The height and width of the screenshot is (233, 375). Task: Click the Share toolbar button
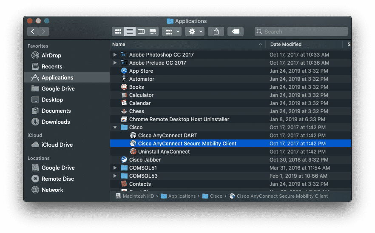(x=216, y=31)
